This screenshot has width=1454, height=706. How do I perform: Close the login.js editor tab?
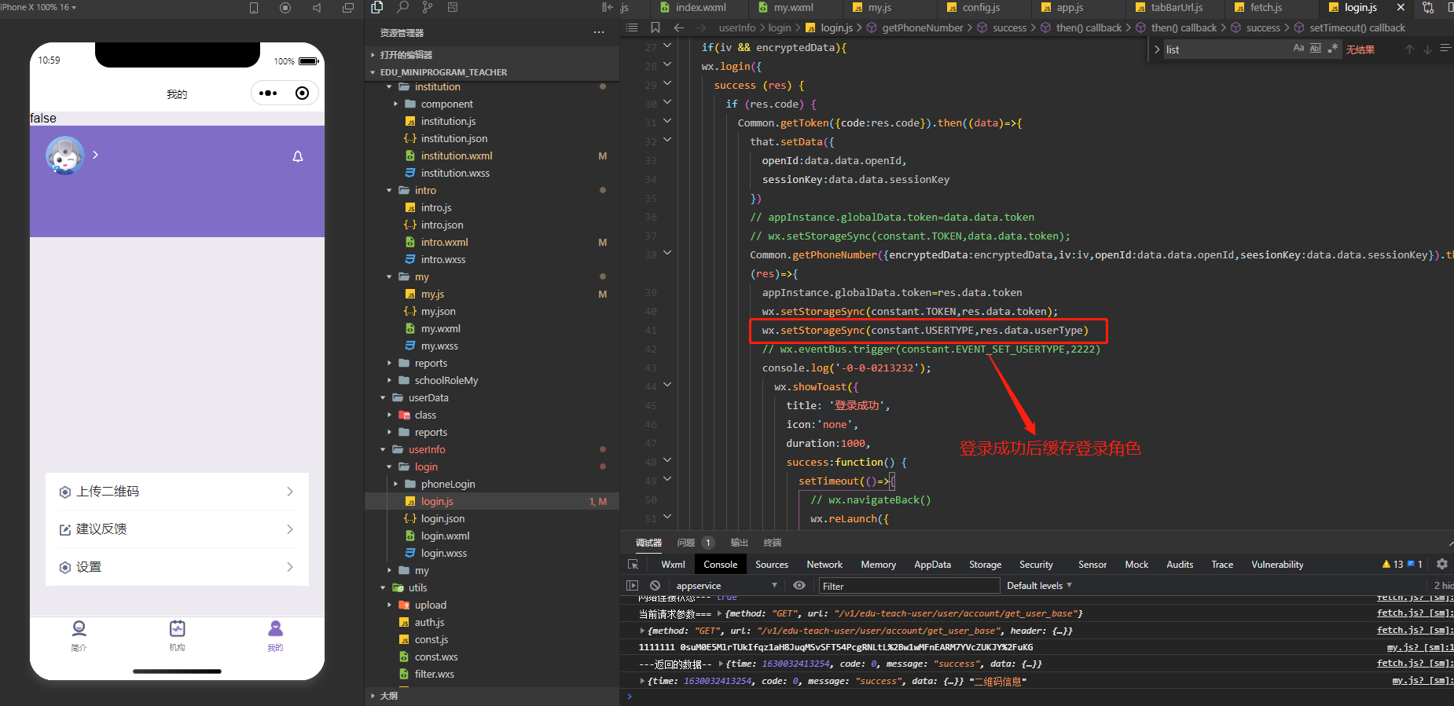pyautogui.click(x=1401, y=8)
